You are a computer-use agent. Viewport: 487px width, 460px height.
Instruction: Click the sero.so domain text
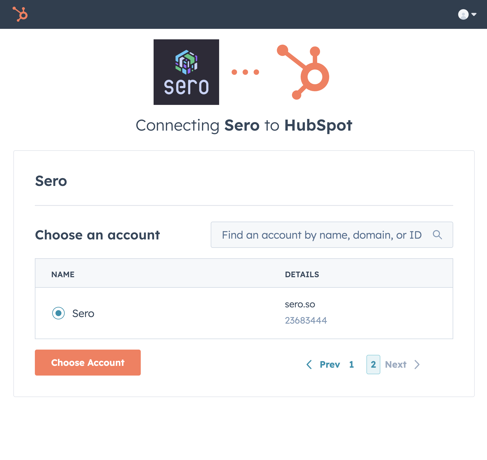tap(300, 304)
